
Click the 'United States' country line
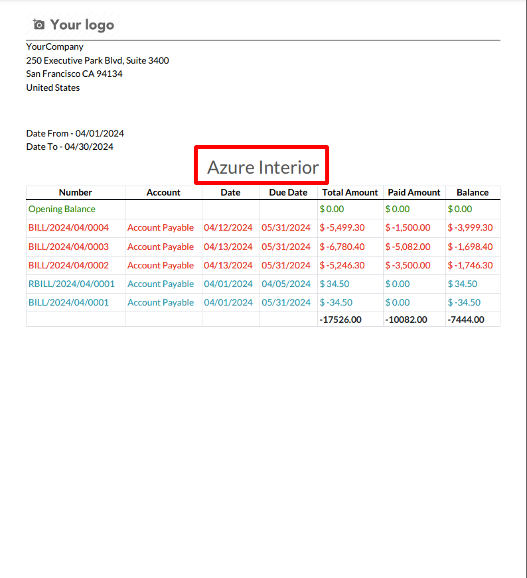tap(53, 87)
